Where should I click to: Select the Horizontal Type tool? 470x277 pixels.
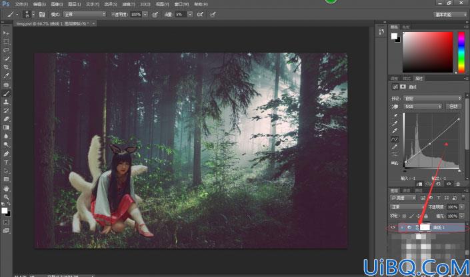6,162
